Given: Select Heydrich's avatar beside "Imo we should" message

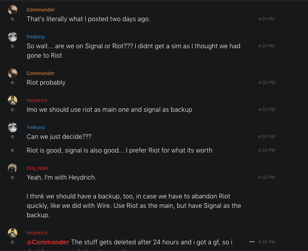Looking at the screenshot, I should (x=13, y=100).
